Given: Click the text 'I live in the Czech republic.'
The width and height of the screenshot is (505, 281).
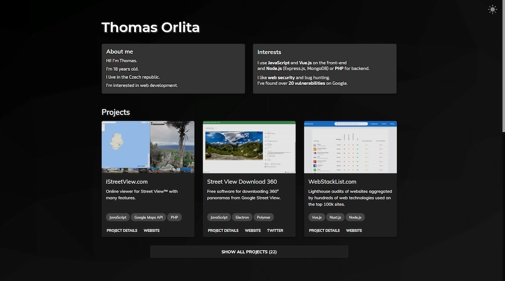Looking at the screenshot, I should coord(132,77).
